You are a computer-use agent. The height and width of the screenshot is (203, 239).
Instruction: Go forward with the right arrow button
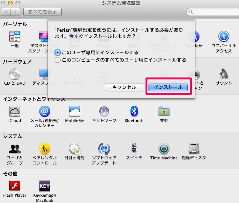point(15,12)
